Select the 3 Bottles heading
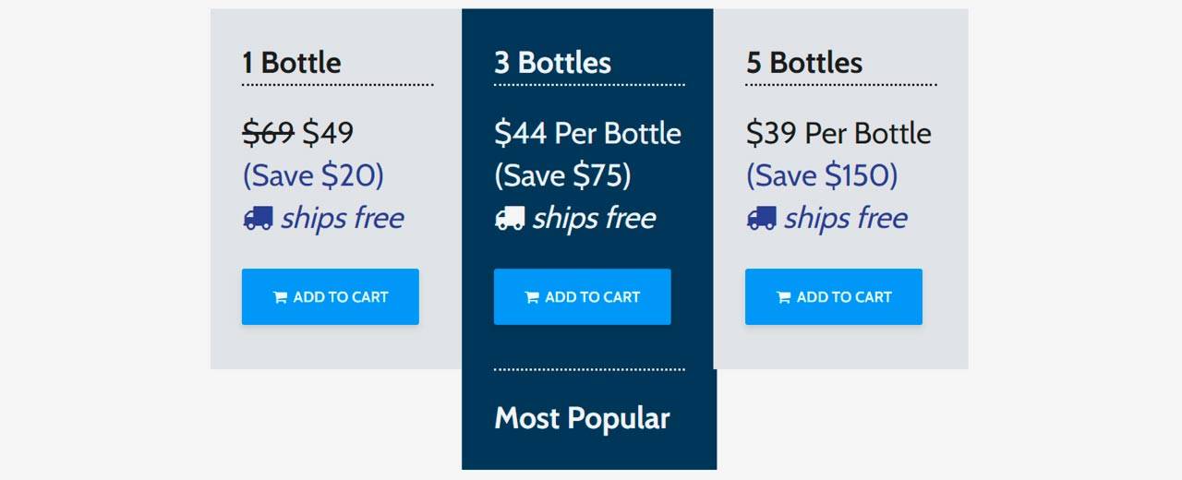The image size is (1182, 480). (x=552, y=63)
